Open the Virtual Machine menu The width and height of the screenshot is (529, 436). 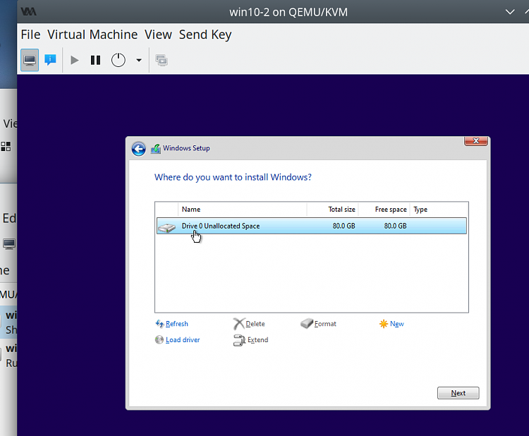click(92, 35)
